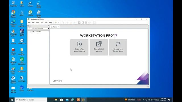Screen dimensions: 182x102
Task: Click the Revert to Snapshot toolbar icon
Action: (71, 23)
